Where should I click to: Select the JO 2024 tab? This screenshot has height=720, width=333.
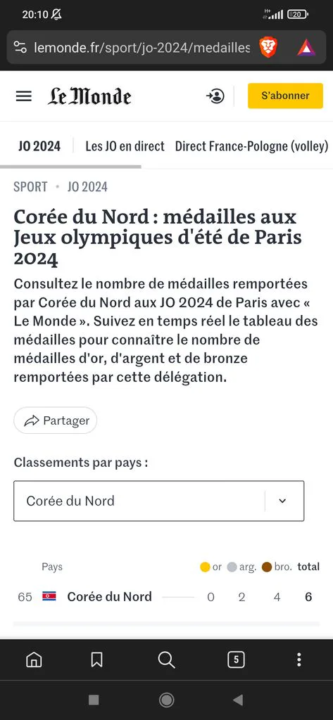39,146
